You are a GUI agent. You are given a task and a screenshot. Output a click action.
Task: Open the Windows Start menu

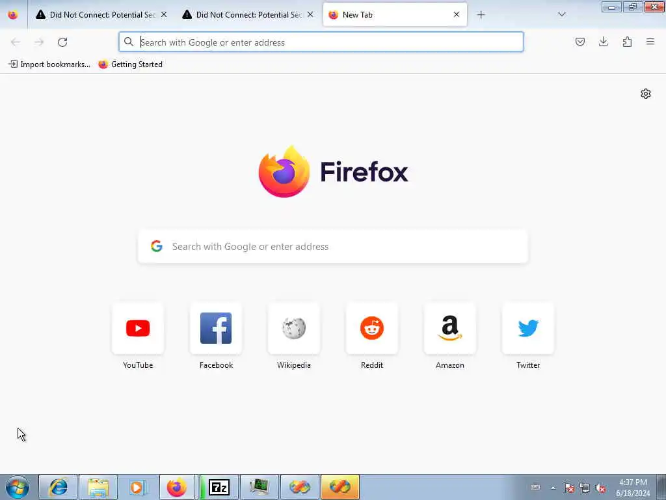click(x=18, y=487)
